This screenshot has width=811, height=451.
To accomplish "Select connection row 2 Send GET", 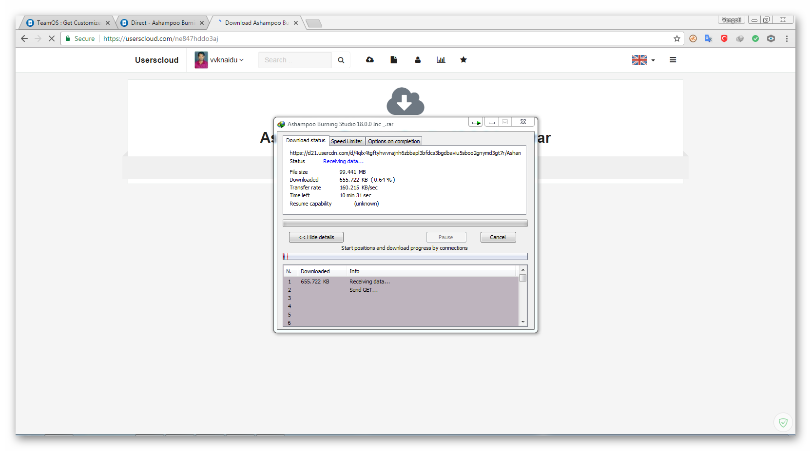I will [x=401, y=290].
